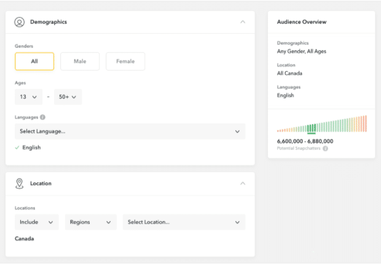Open the maximum age 50+ dropdown
This screenshot has height=266, width=381.
pos(68,97)
